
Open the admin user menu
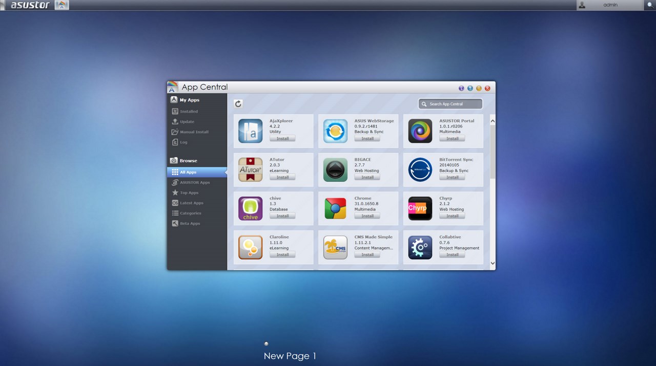point(610,5)
